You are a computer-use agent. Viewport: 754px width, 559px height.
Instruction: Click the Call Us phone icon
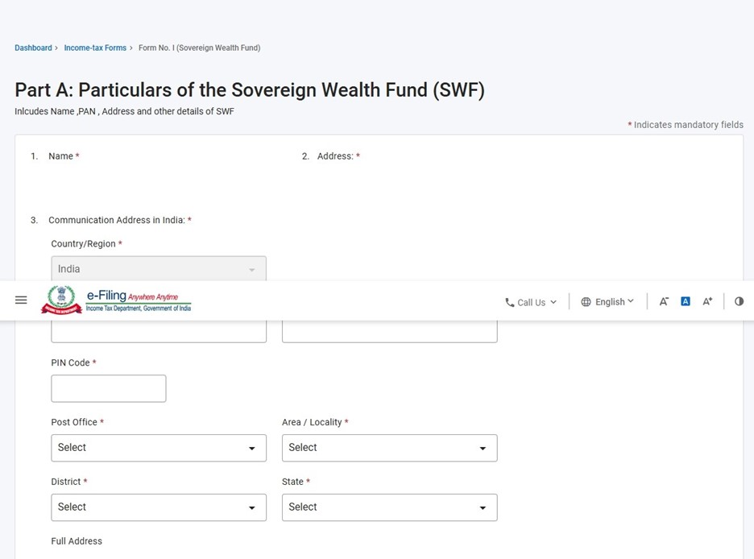[x=510, y=303]
